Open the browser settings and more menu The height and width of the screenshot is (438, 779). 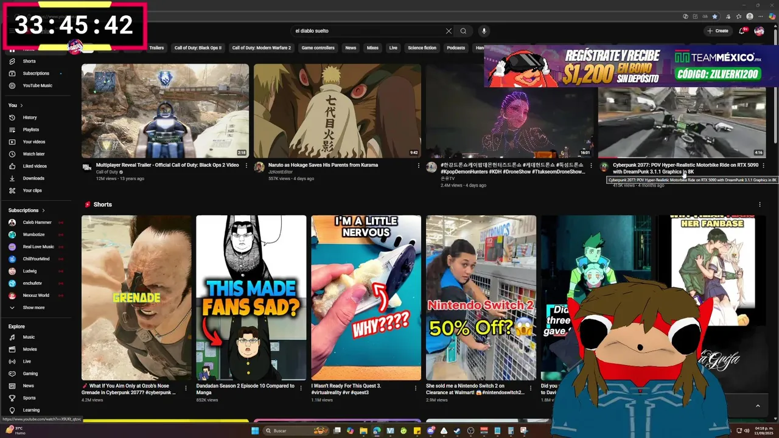coord(761,16)
